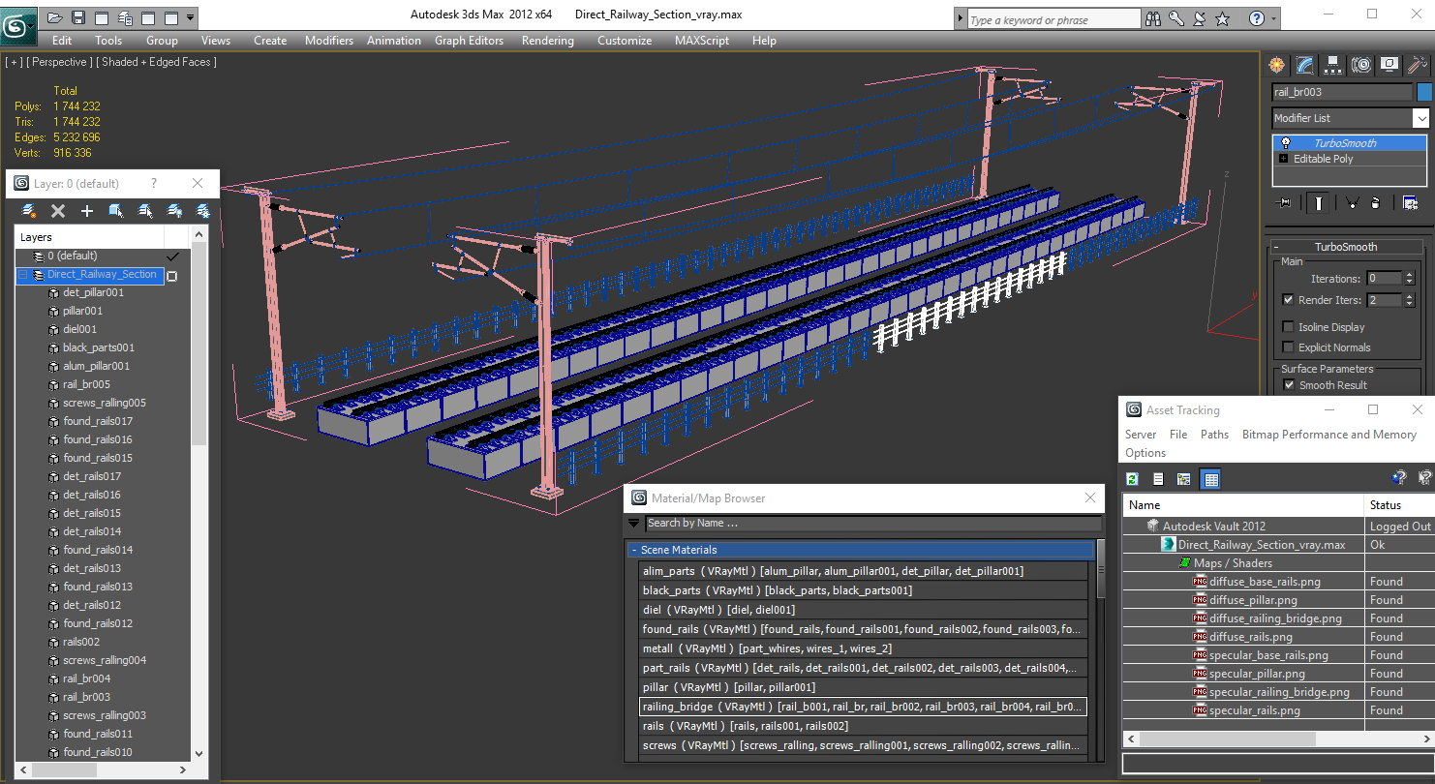Set layer 0 (default) as current checkmark
Image resolution: width=1435 pixels, height=784 pixels.
(x=173, y=256)
